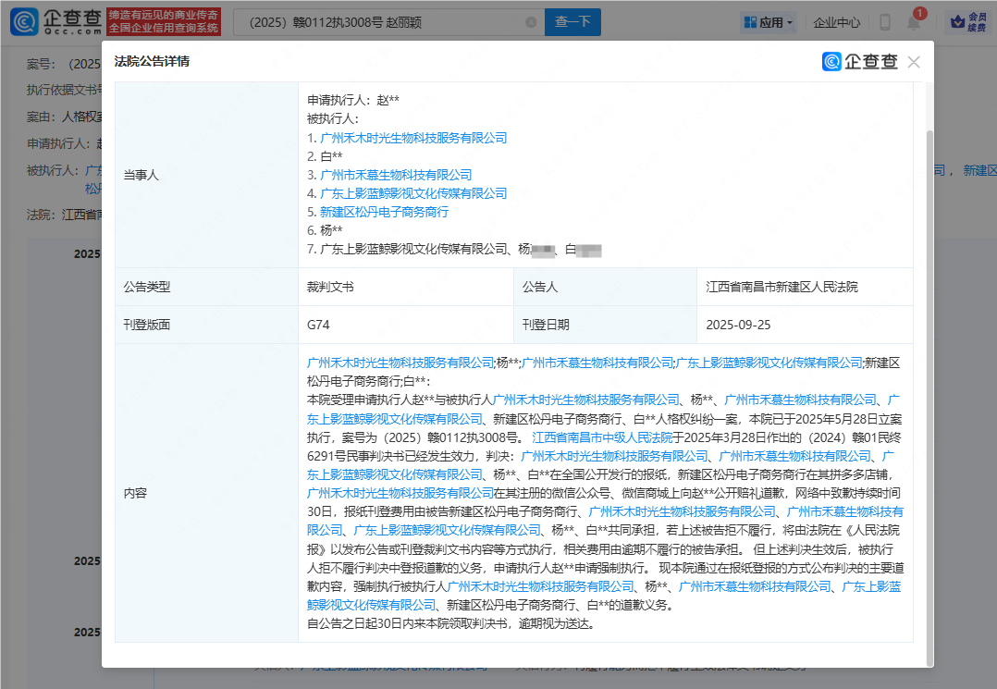The image size is (997, 689).
Task: Click the red slogan banner beside the logo
Action: pos(163,22)
